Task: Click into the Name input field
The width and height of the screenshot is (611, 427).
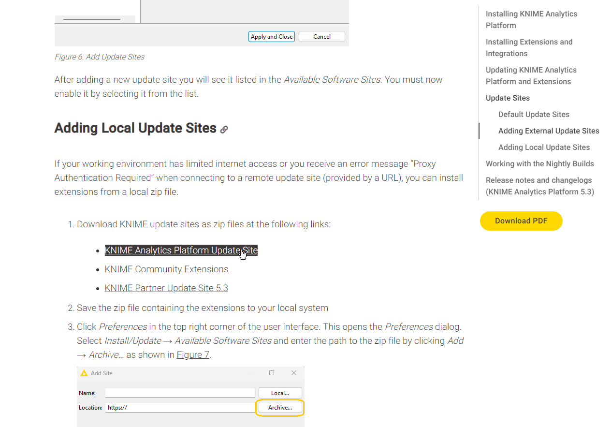Action: tap(180, 393)
